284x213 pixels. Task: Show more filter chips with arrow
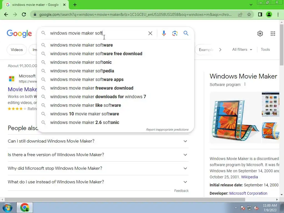pyautogui.click(x=220, y=50)
